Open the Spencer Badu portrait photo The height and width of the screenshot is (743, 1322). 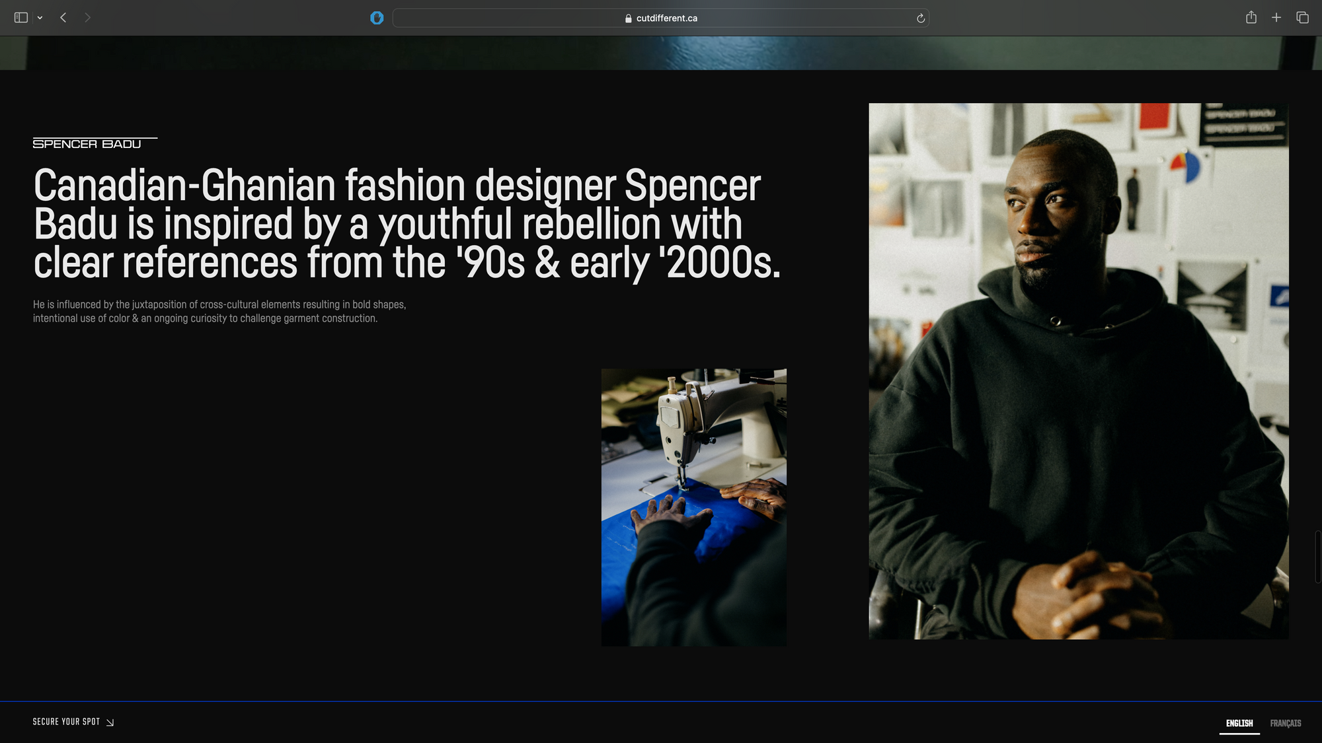pos(1078,371)
